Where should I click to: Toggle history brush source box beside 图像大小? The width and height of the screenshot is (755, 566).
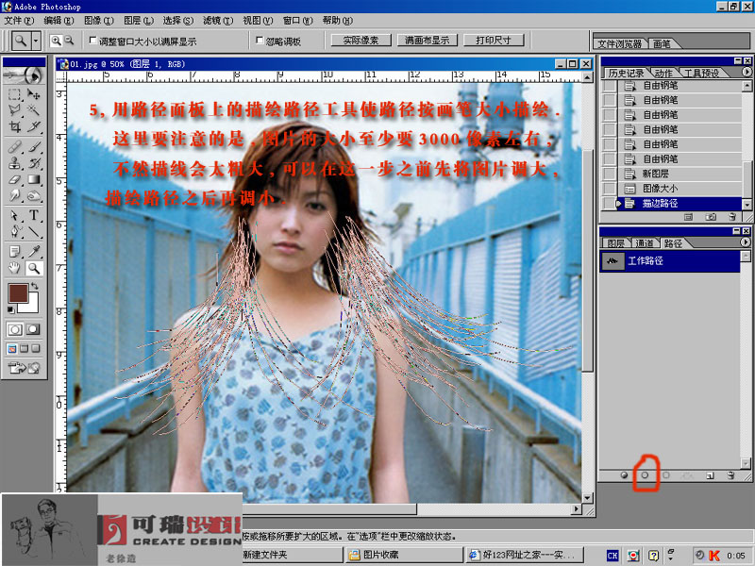tap(609, 188)
